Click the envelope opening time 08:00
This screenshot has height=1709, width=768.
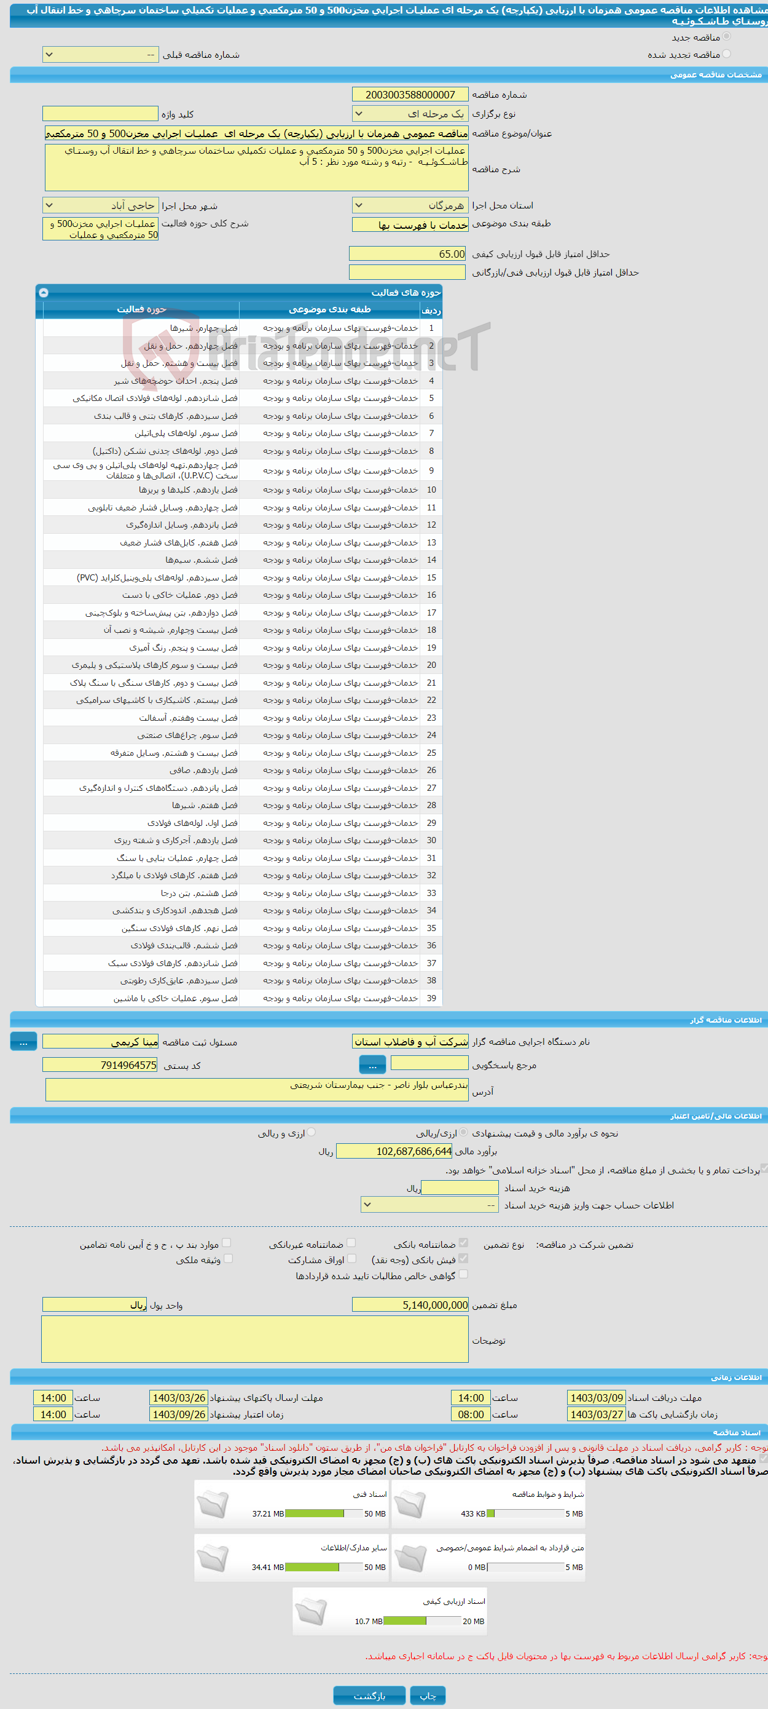[x=471, y=1414]
